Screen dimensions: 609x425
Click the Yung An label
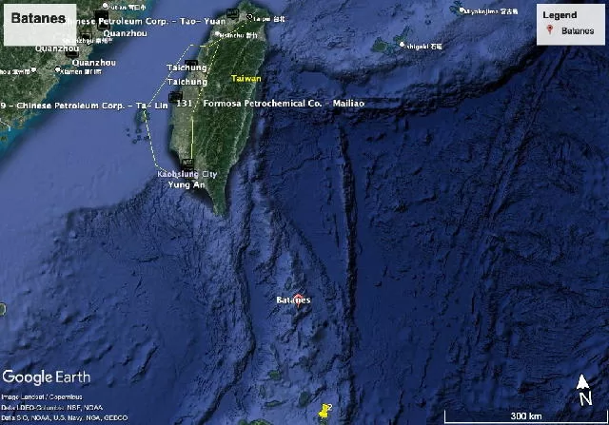187,185
